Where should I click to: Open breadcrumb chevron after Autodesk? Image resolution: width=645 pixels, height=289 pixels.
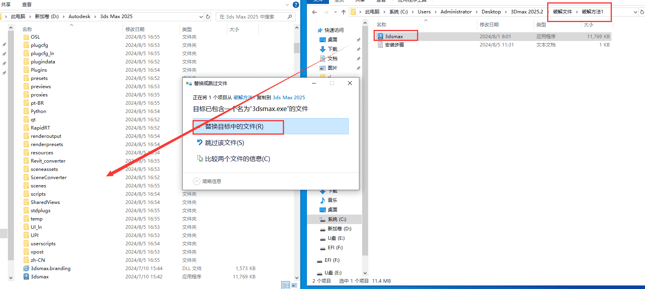pos(95,17)
